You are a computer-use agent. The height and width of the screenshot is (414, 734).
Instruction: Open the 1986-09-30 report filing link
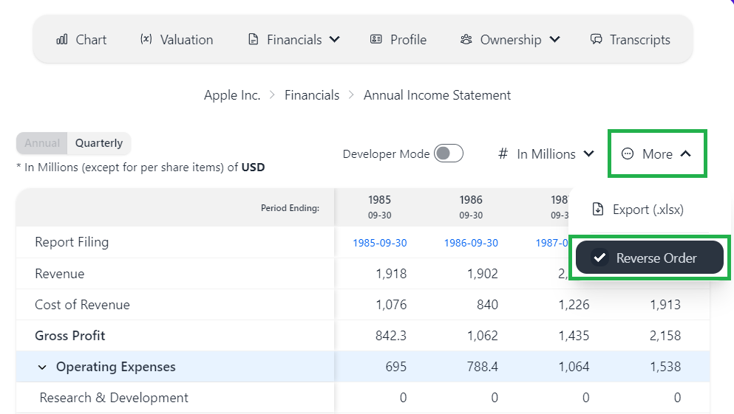click(471, 243)
